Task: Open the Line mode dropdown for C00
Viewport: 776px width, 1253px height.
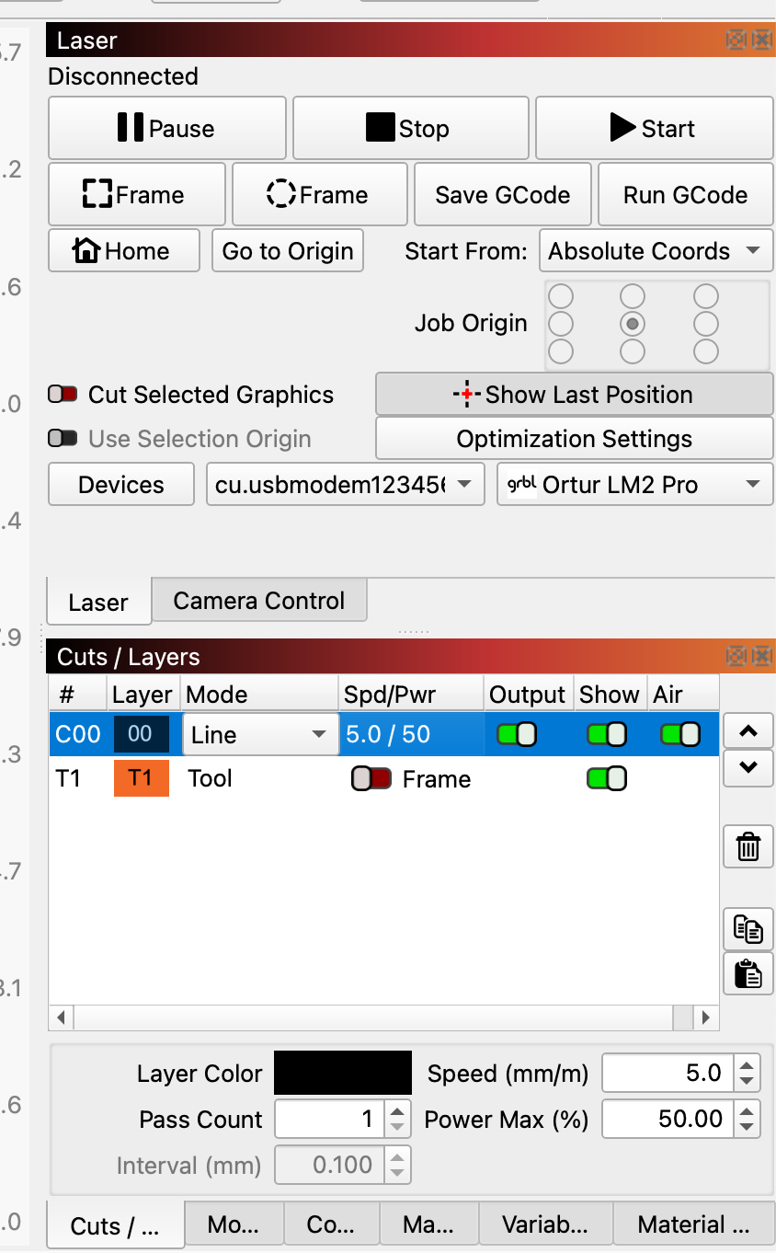Action: tap(258, 735)
